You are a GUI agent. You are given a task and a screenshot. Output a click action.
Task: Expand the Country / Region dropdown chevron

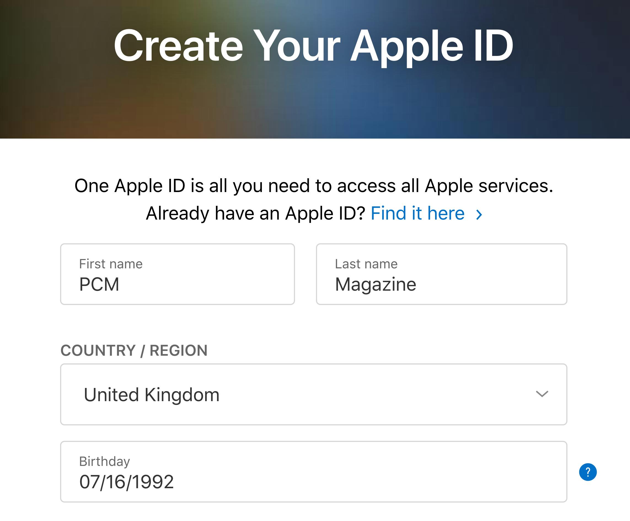click(x=542, y=394)
